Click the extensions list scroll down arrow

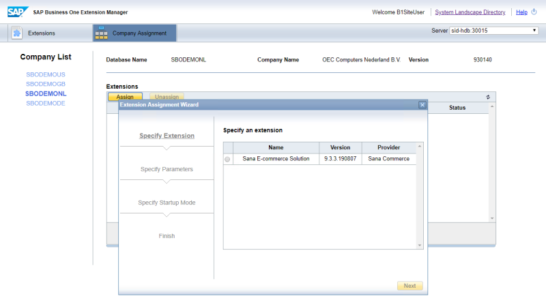pyautogui.click(x=492, y=218)
